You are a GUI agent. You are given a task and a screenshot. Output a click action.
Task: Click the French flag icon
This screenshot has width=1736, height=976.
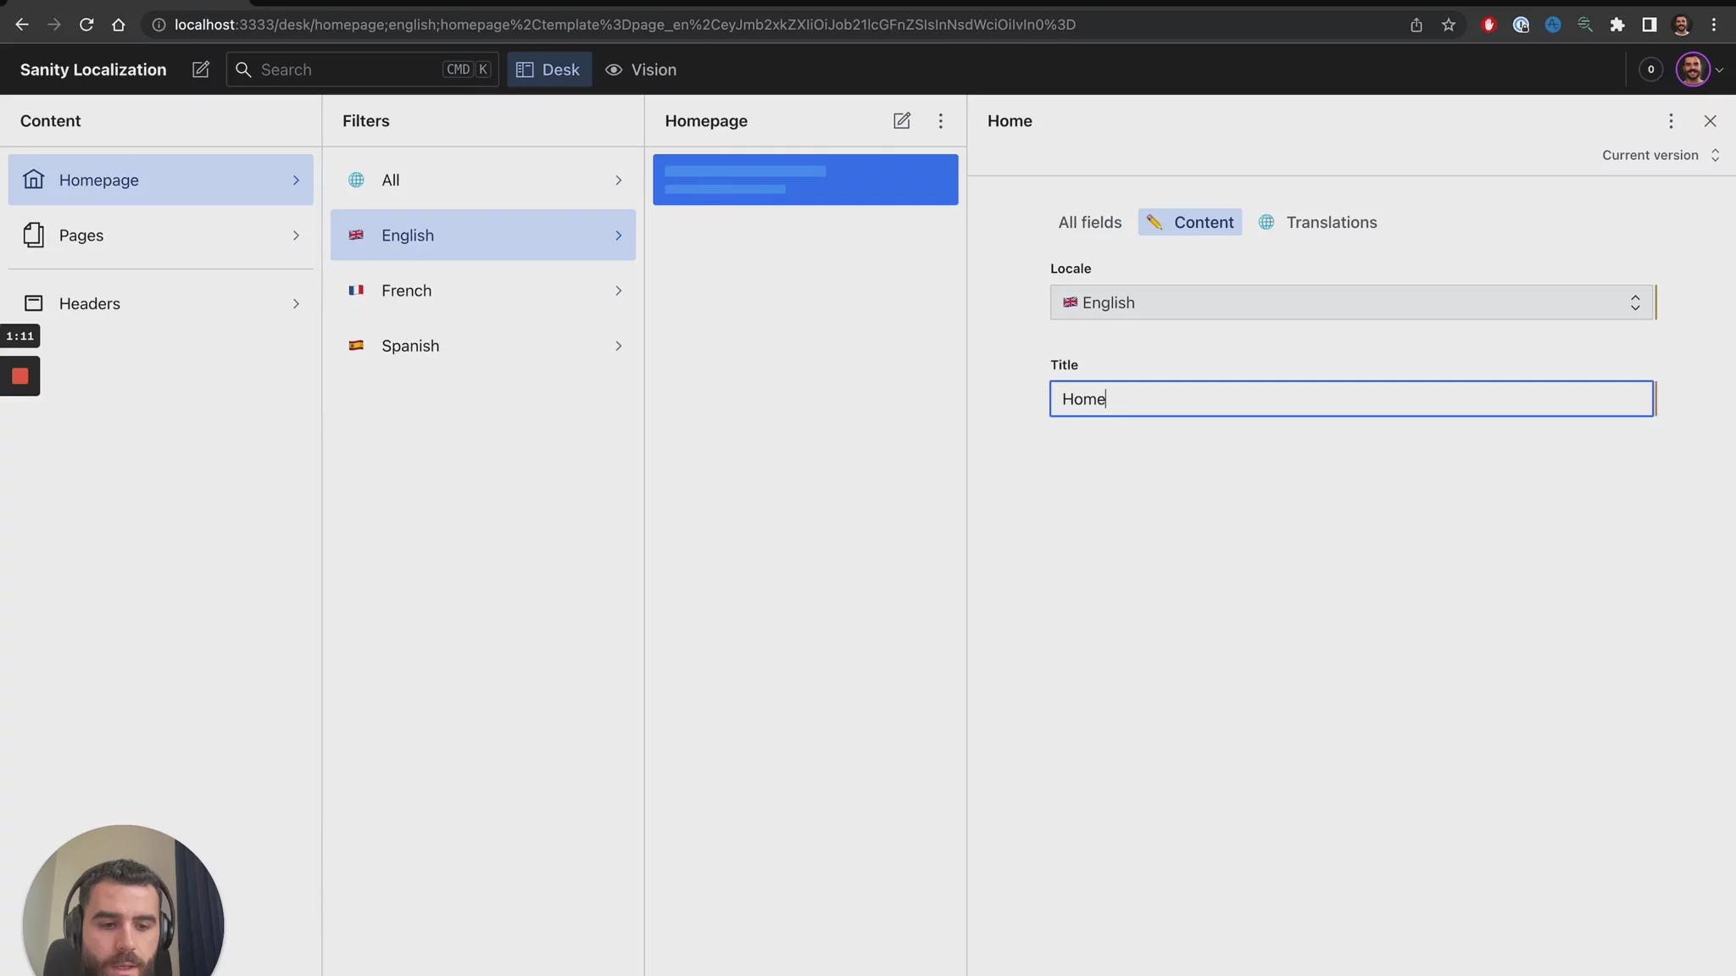click(x=357, y=290)
